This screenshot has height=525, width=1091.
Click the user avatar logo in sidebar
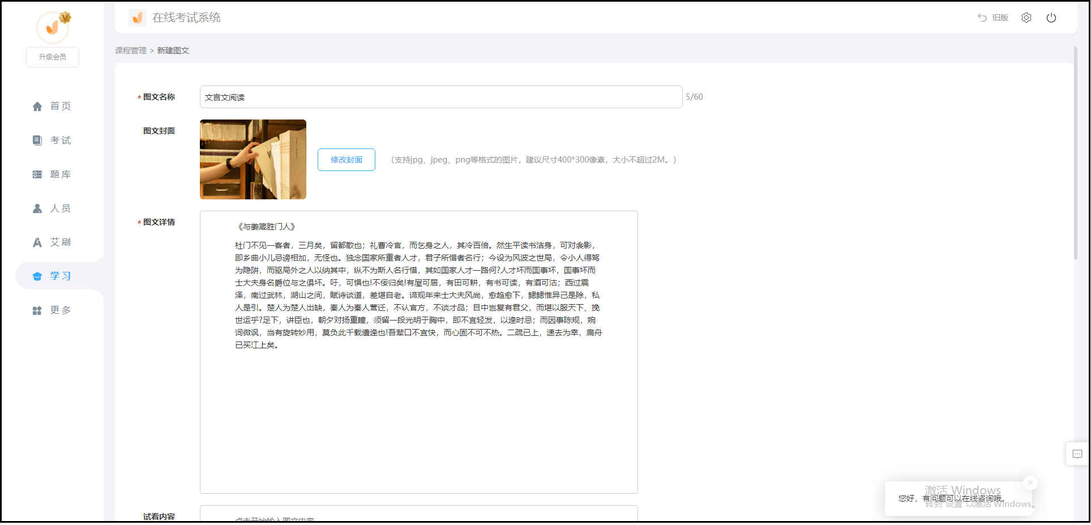tap(53, 27)
